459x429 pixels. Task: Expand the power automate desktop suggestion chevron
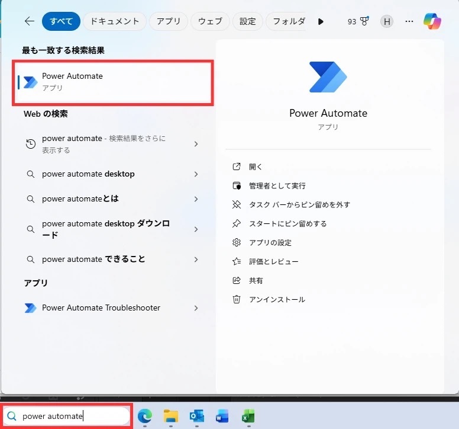(x=196, y=174)
